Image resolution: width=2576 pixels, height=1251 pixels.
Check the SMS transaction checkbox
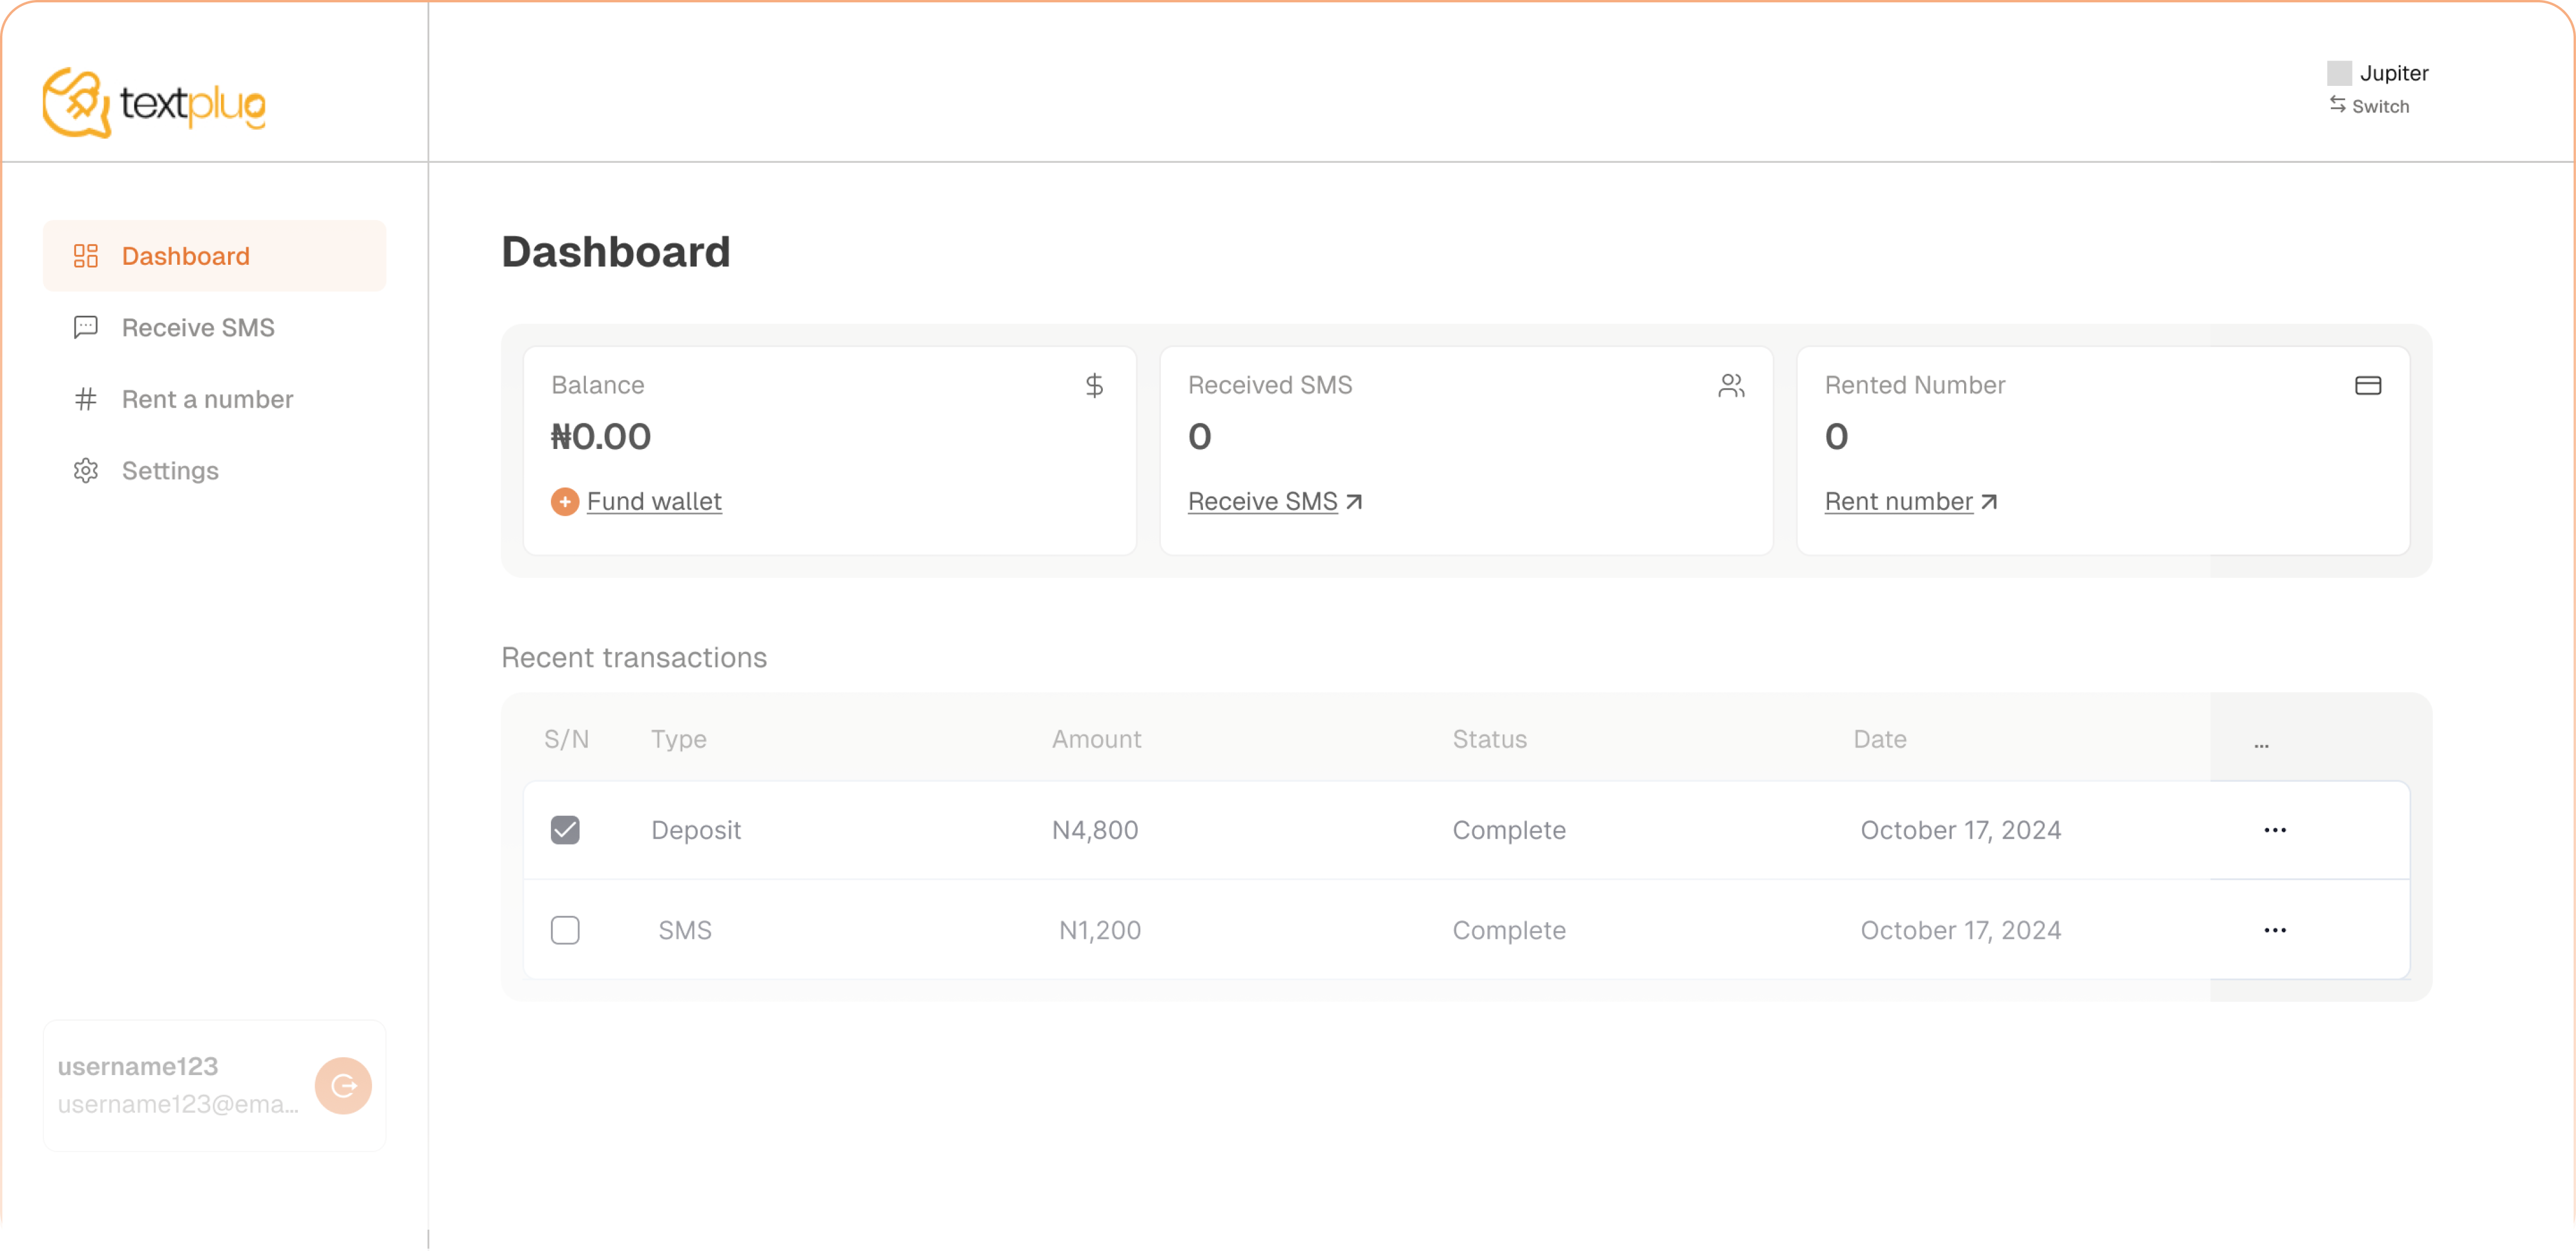565,930
